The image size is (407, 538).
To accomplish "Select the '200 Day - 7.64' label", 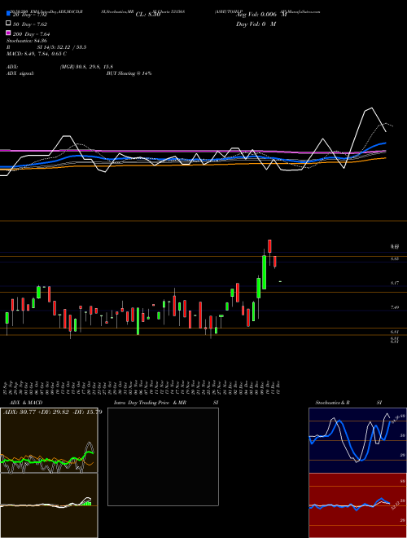I will (31, 34).
